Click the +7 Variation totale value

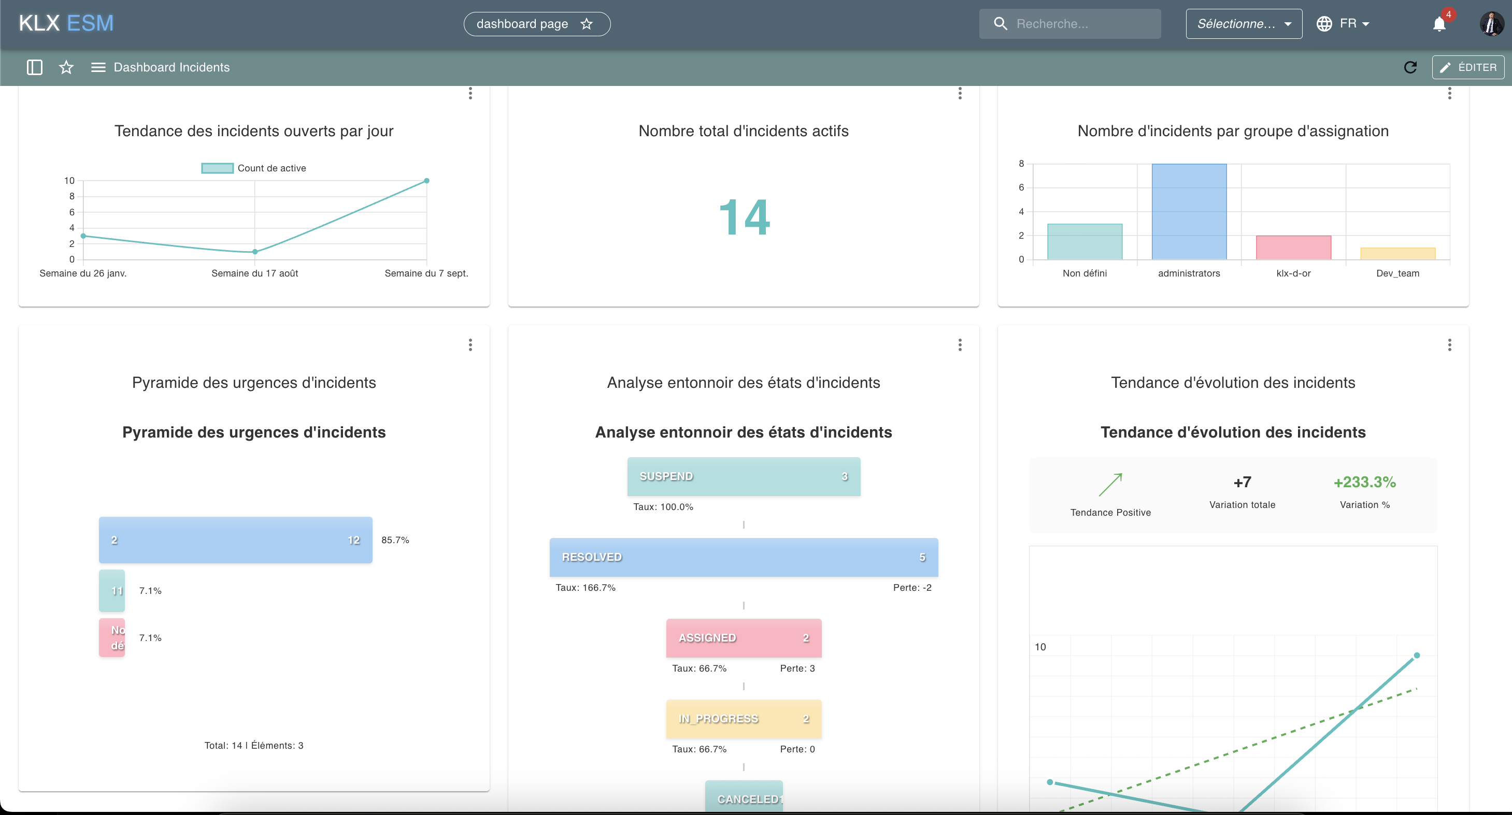pyautogui.click(x=1242, y=482)
